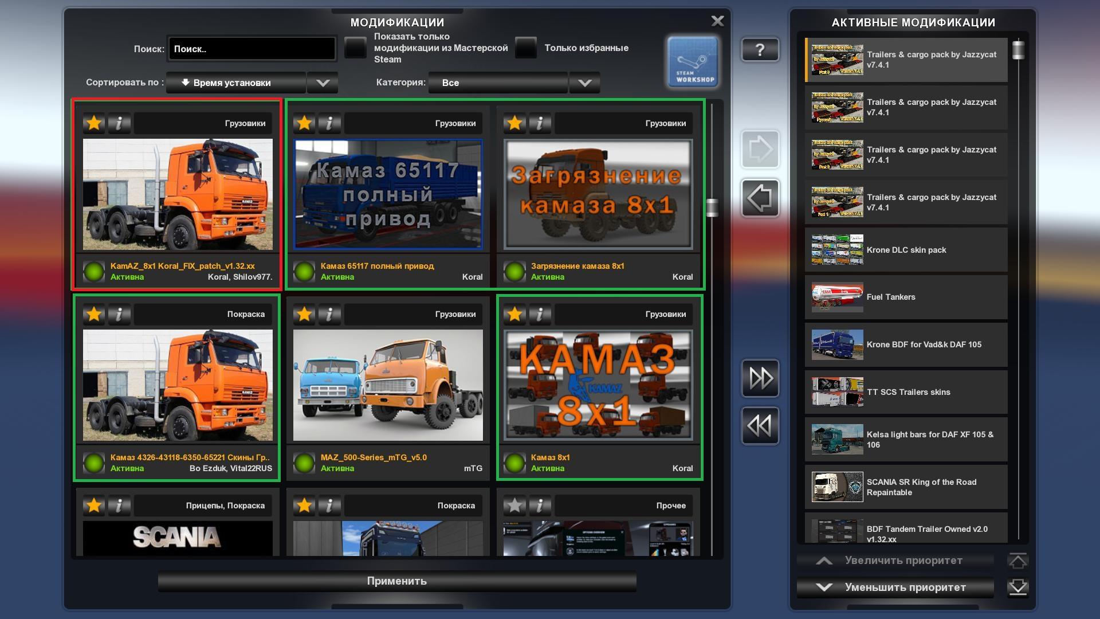This screenshot has height=619, width=1100.
Task: Click the Уменьшить приоритет button
Action: (895, 587)
